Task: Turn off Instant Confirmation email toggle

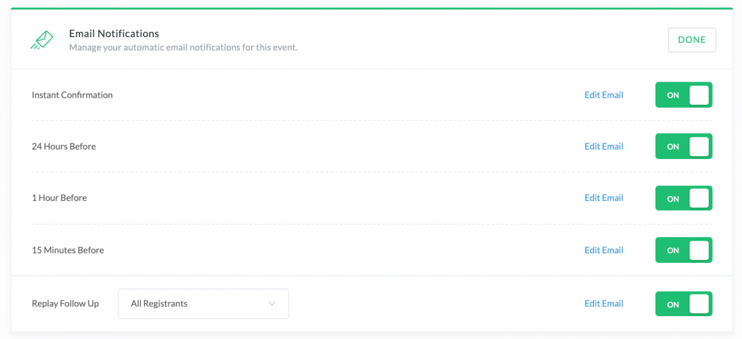Action: click(x=684, y=95)
